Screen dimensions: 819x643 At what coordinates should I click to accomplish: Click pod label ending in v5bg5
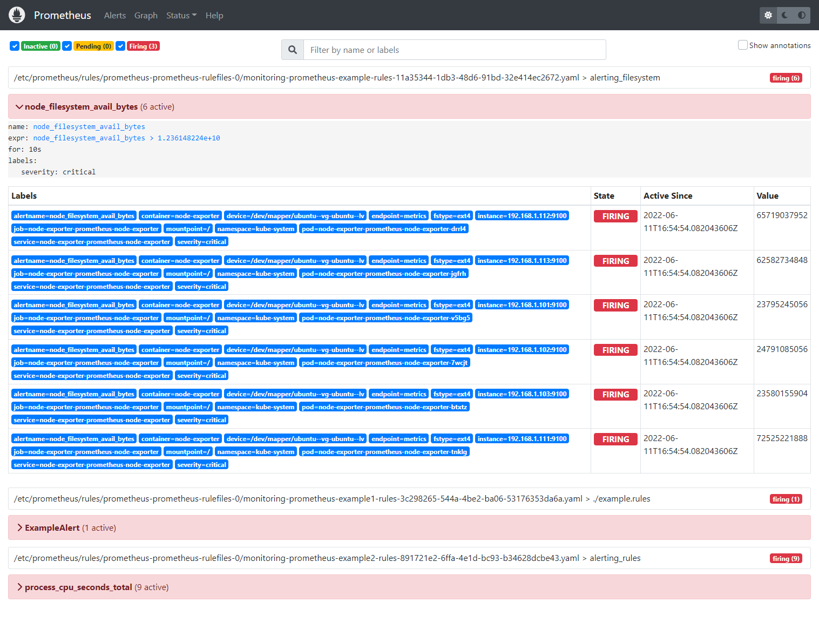pos(386,317)
